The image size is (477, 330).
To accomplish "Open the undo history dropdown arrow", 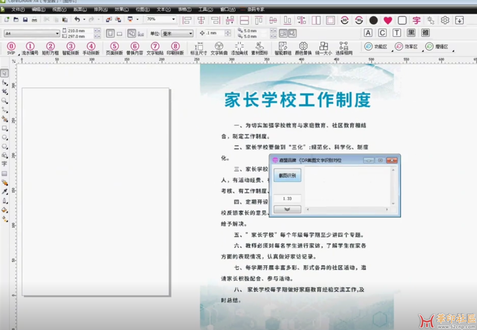I will [x=84, y=20].
